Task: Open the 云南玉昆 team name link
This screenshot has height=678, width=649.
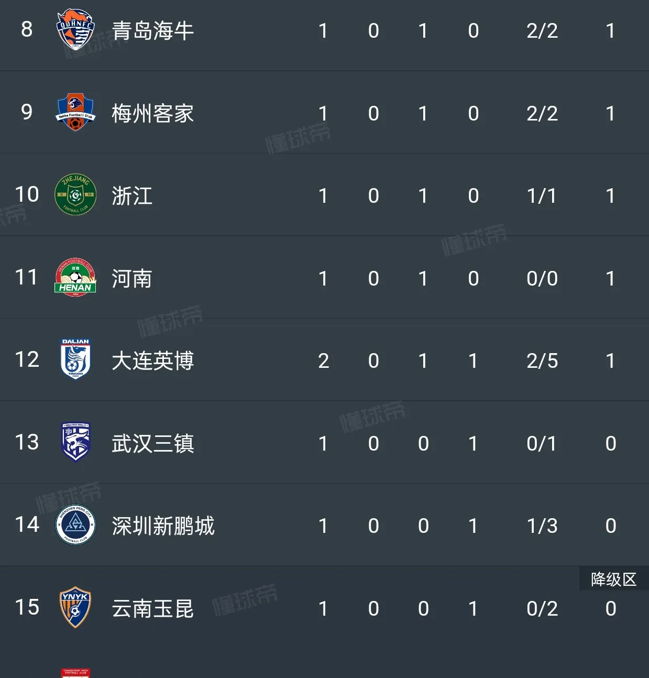Action: tap(152, 608)
